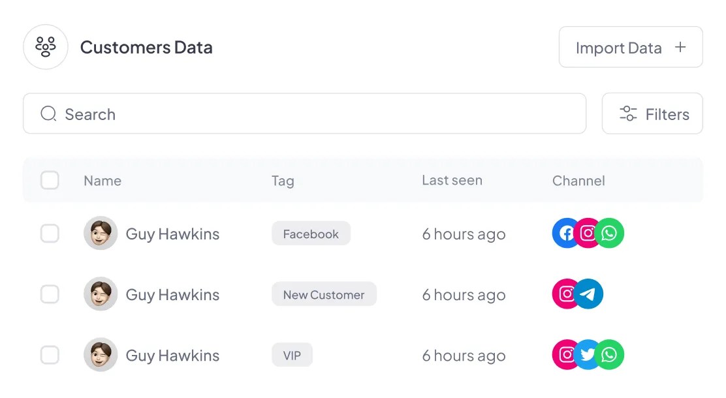This screenshot has width=726, height=398.
Task: Click the WhatsApp icon in first row
Action: click(610, 234)
